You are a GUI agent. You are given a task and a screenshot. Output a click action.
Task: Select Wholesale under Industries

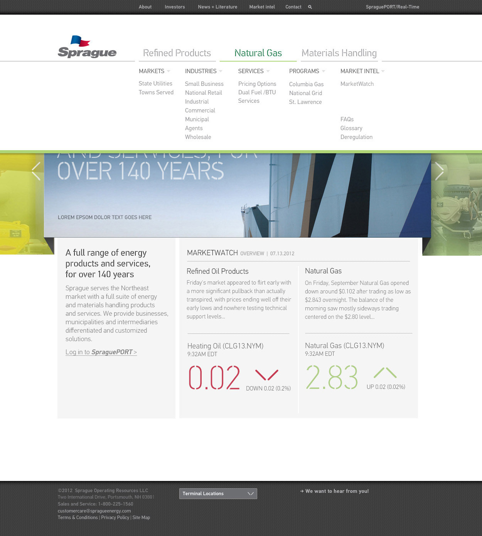pos(198,137)
